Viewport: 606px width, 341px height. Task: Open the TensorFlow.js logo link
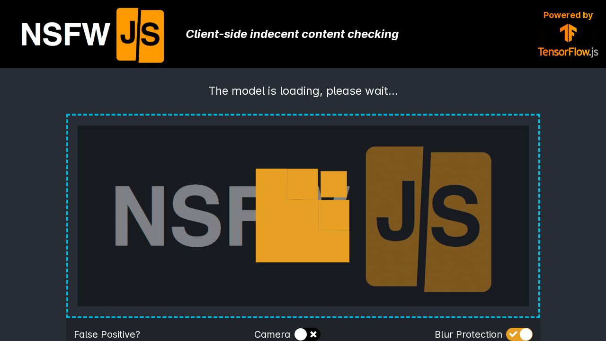pyautogui.click(x=568, y=40)
